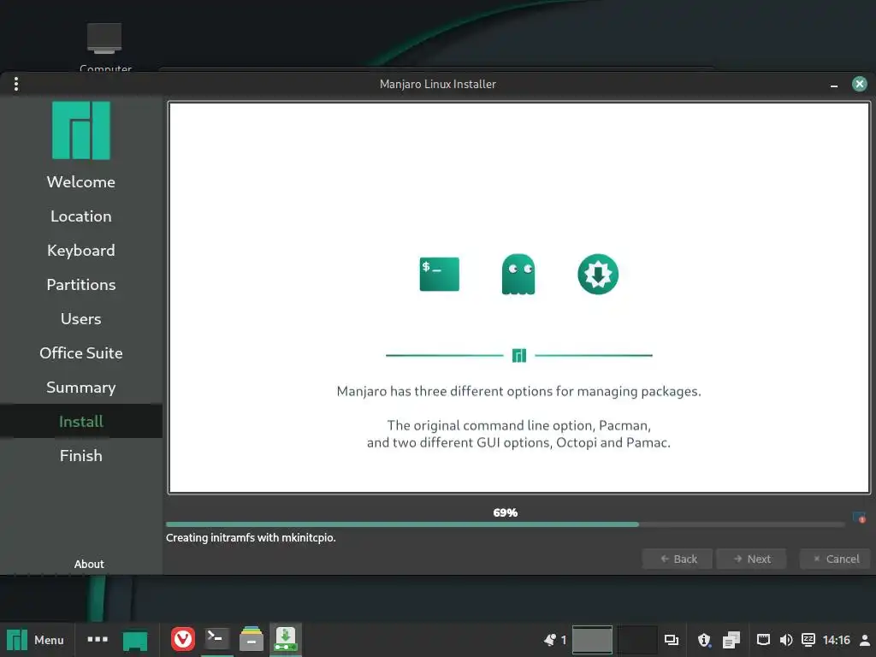The image size is (876, 657).
Task: Open the Manjaro Menu on the taskbar
Action: tap(36, 640)
